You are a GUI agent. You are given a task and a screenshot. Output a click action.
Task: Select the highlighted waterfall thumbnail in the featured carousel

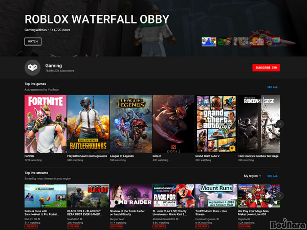[209, 42]
